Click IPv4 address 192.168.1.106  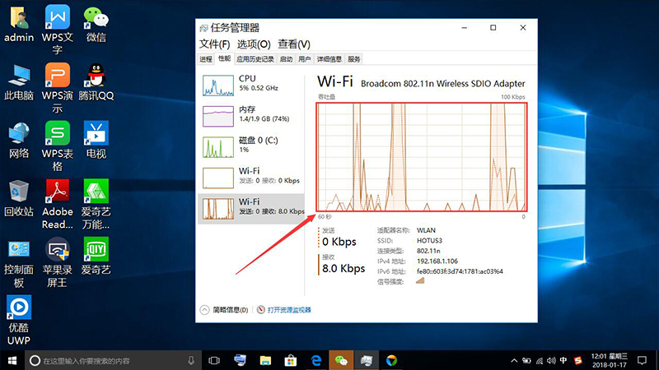[437, 261]
